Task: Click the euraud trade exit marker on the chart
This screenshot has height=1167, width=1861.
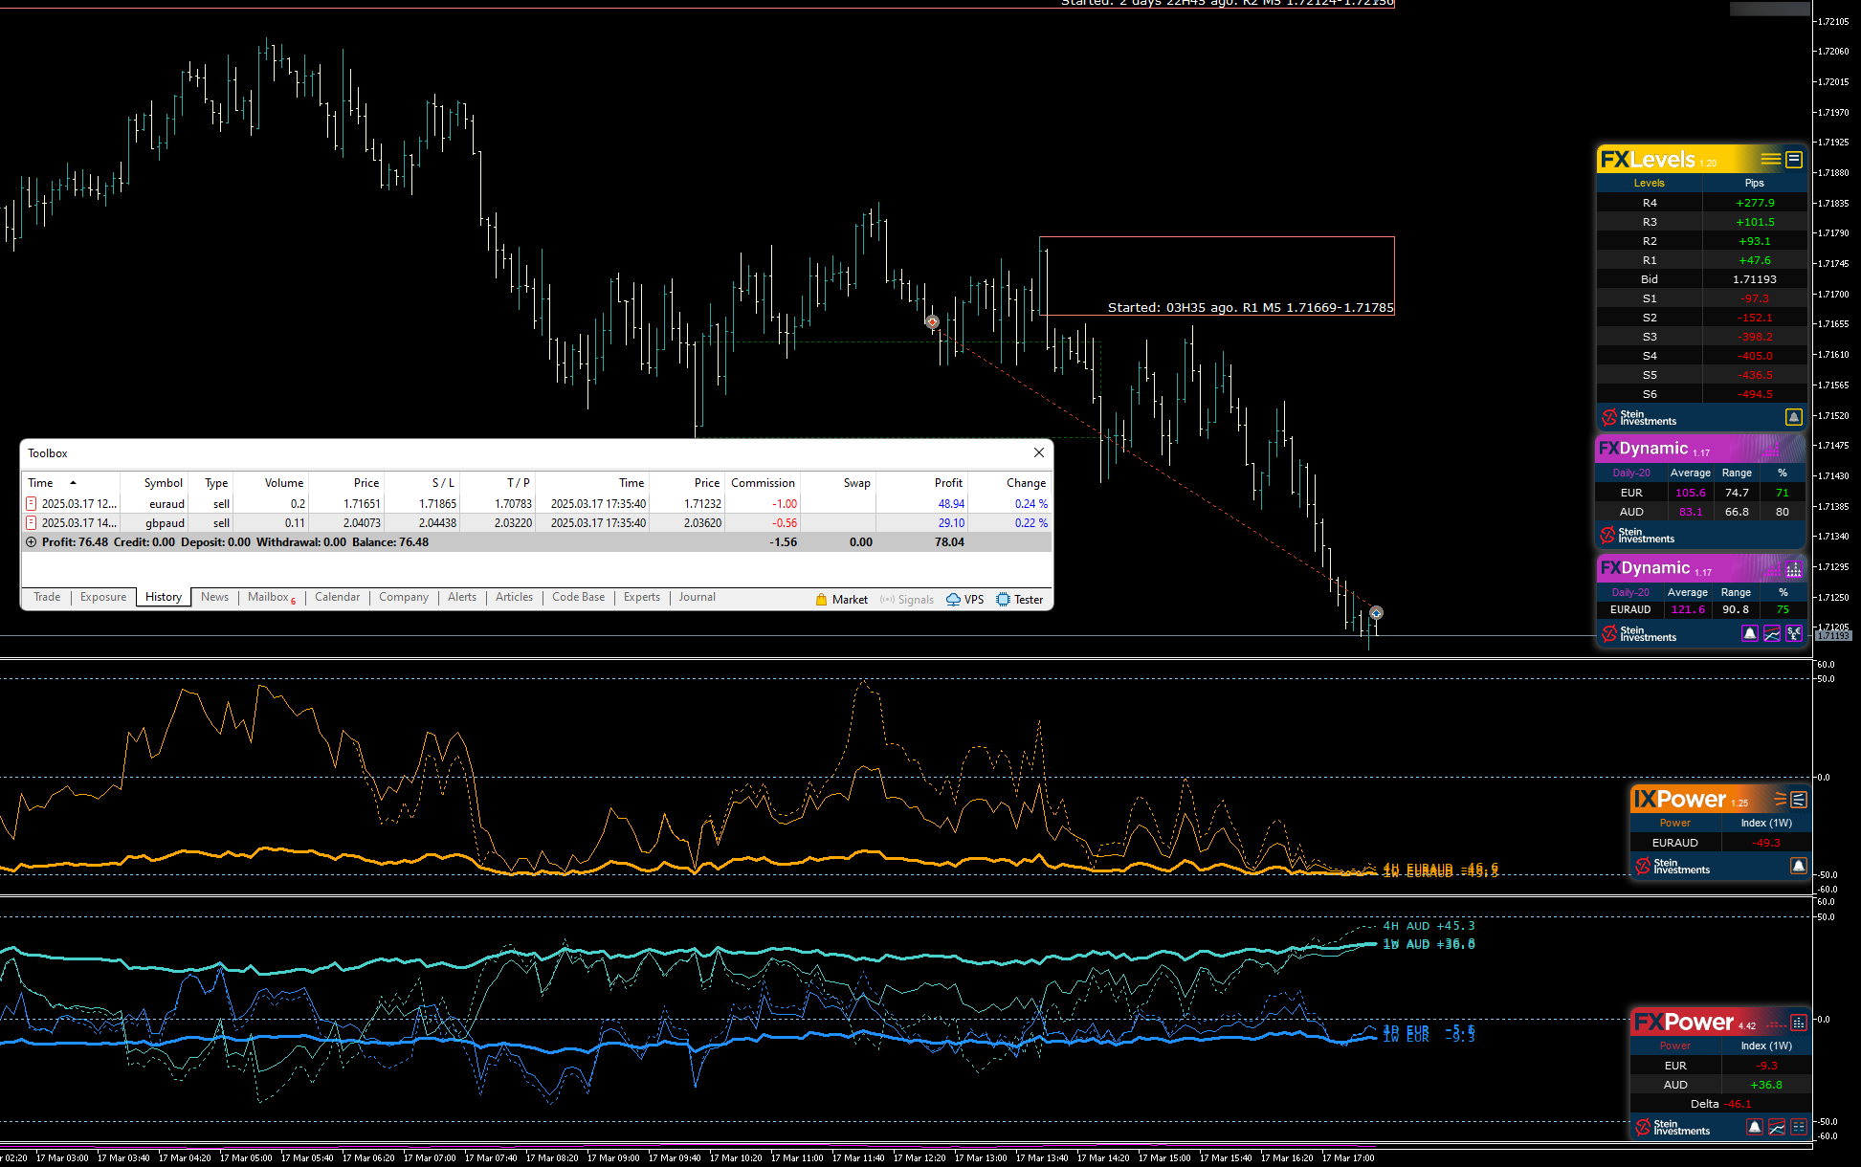Action: 1376,613
